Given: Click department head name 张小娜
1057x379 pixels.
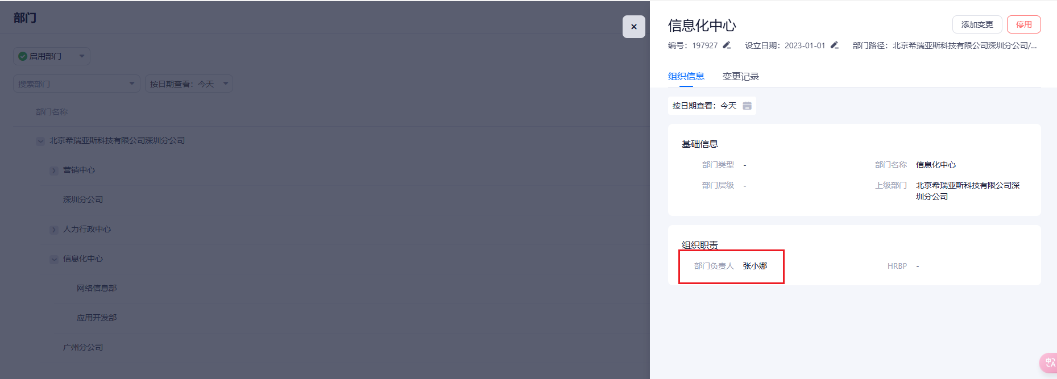Looking at the screenshot, I should (755, 266).
